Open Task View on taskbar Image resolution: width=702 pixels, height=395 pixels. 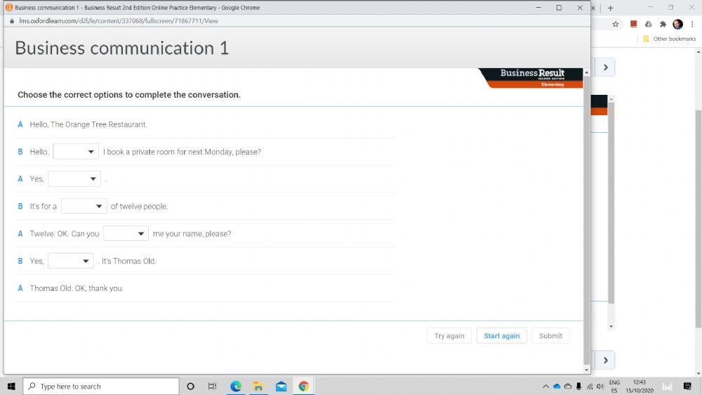212,386
